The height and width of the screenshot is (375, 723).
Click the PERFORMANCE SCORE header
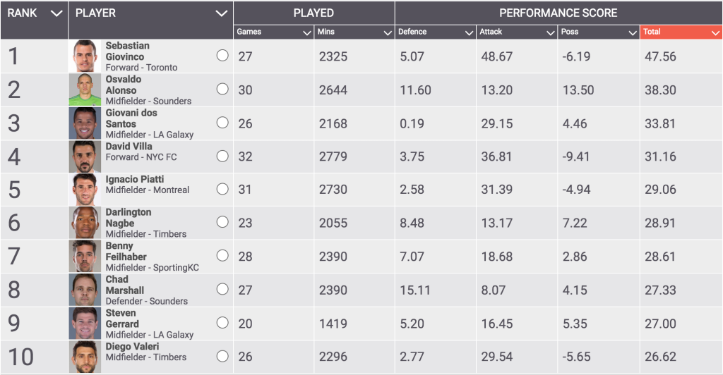558,13
